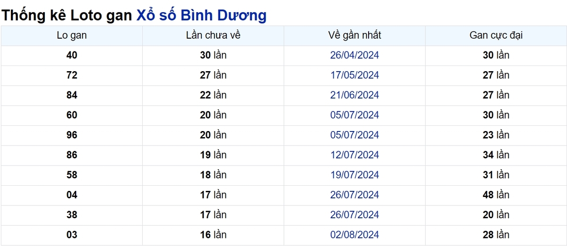
Task: Select loto number 58 in Lo gan column
Action: click(72, 175)
